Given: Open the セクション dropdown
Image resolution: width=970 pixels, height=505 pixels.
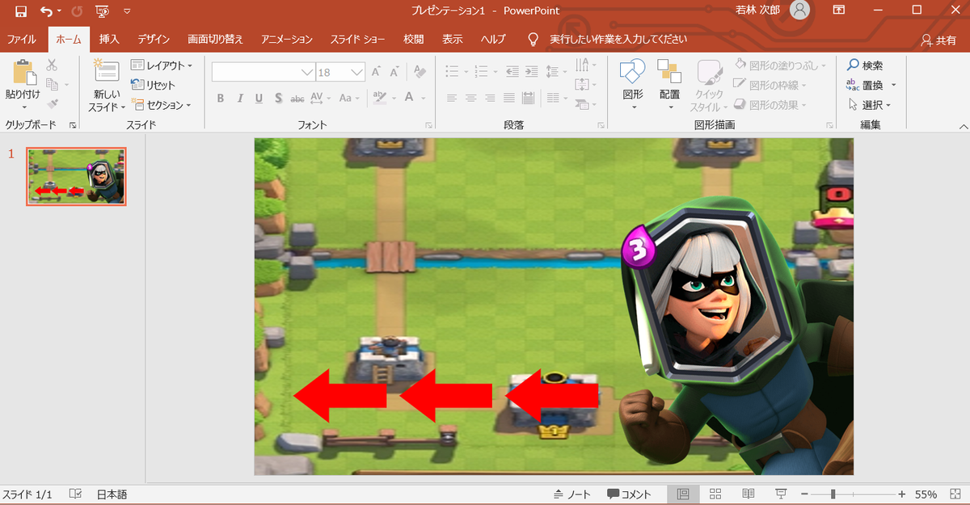Looking at the screenshot, I should [x=162, y=104].
